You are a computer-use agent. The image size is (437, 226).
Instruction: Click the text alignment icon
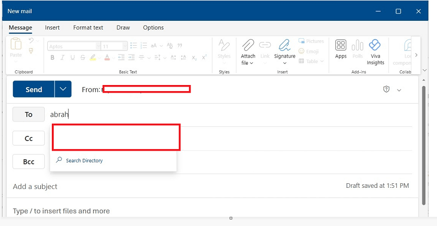142,58
